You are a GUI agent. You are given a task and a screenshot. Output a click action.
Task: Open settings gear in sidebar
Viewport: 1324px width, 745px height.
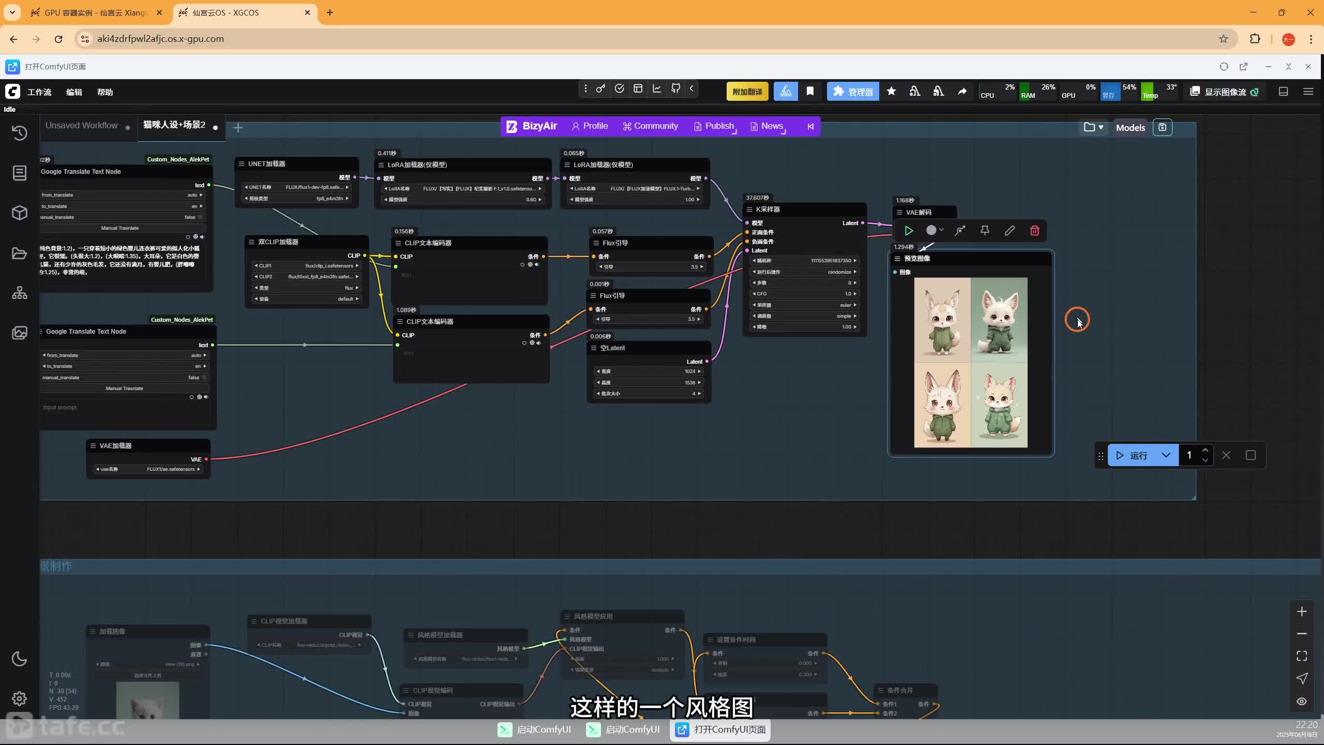tap(20, 698)
